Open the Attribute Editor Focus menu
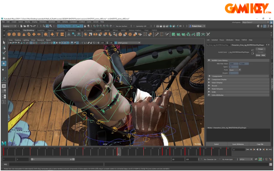274x171 pixels. [x=222, y=40]
